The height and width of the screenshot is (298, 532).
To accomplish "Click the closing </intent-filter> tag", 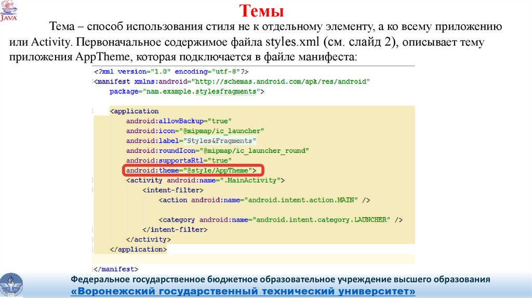I will 175,229.
